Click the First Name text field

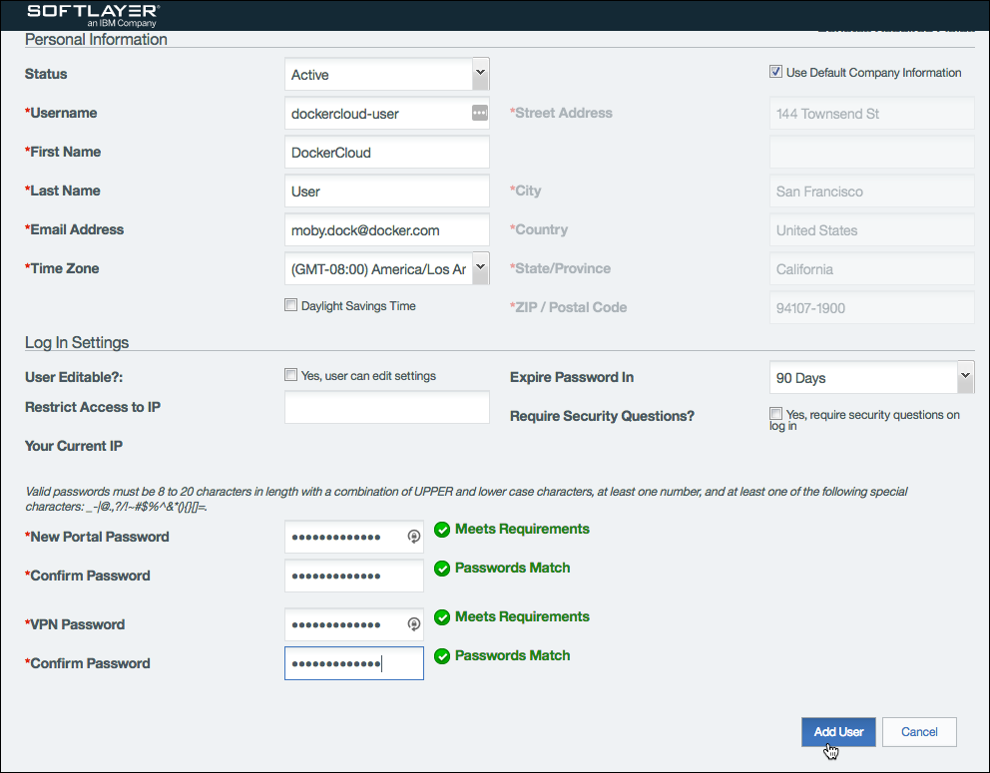coord(386,152)
